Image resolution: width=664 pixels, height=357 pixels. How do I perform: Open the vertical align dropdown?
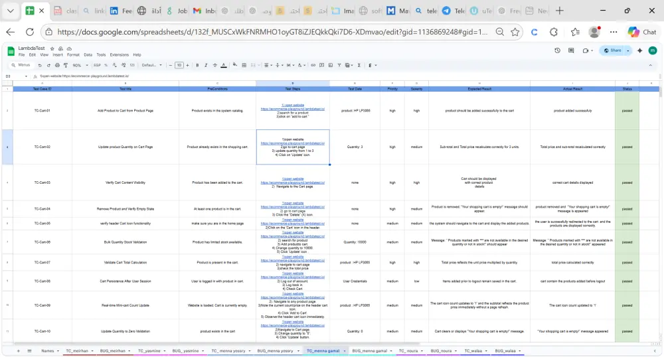click(279, 65)
